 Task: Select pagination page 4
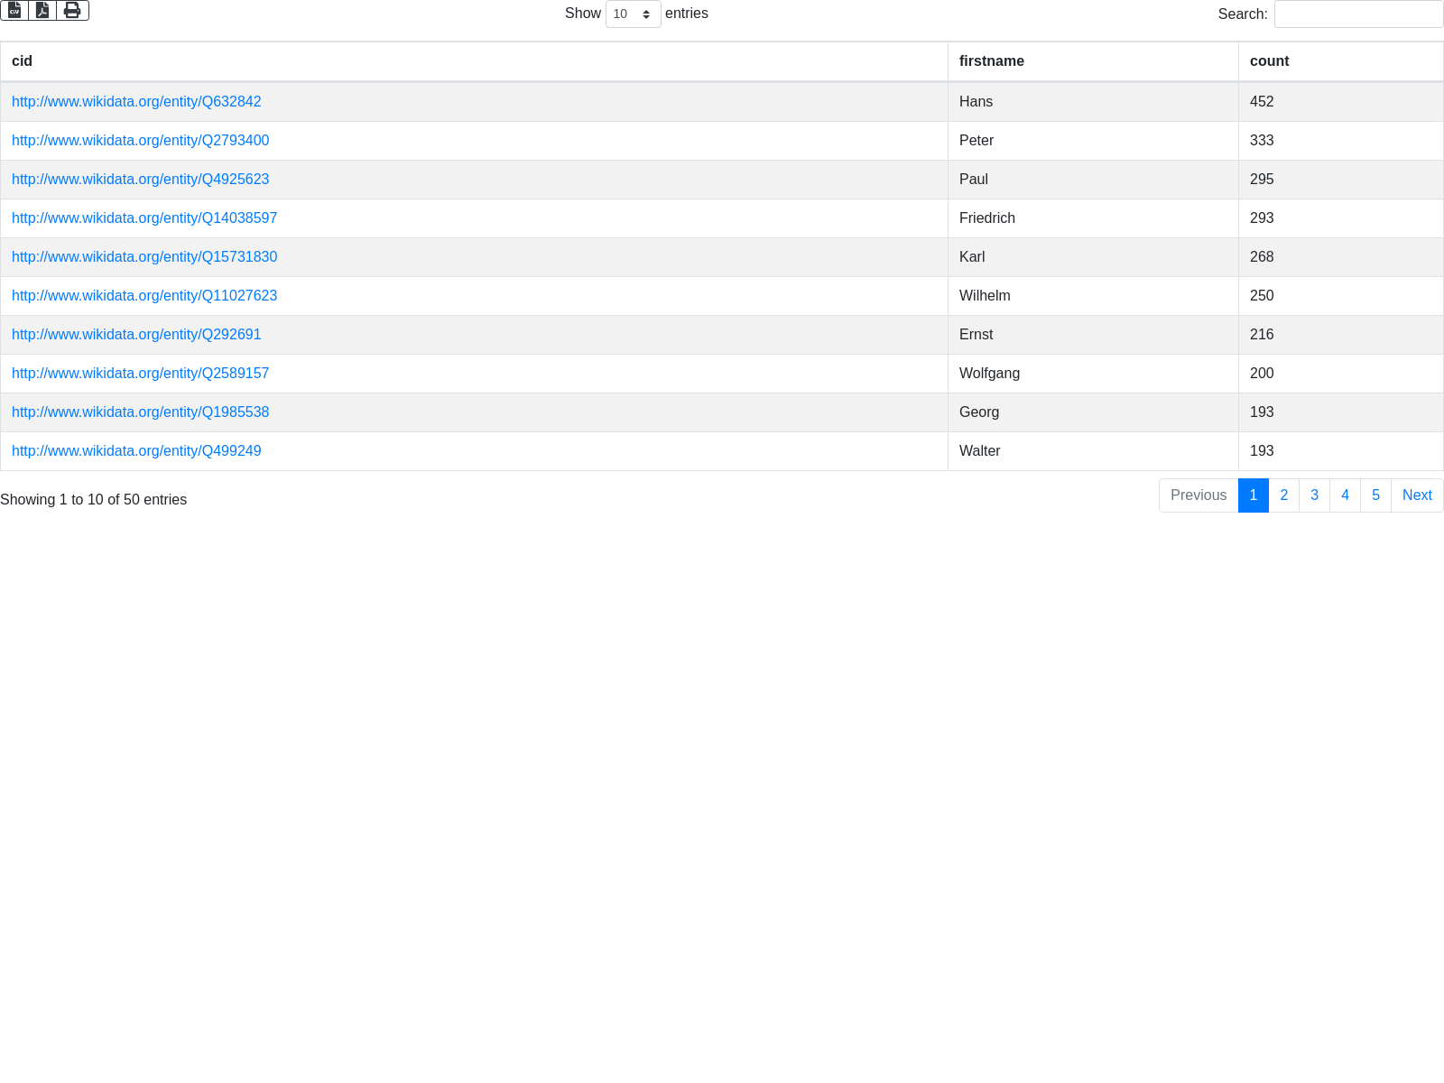[1345, 495]
